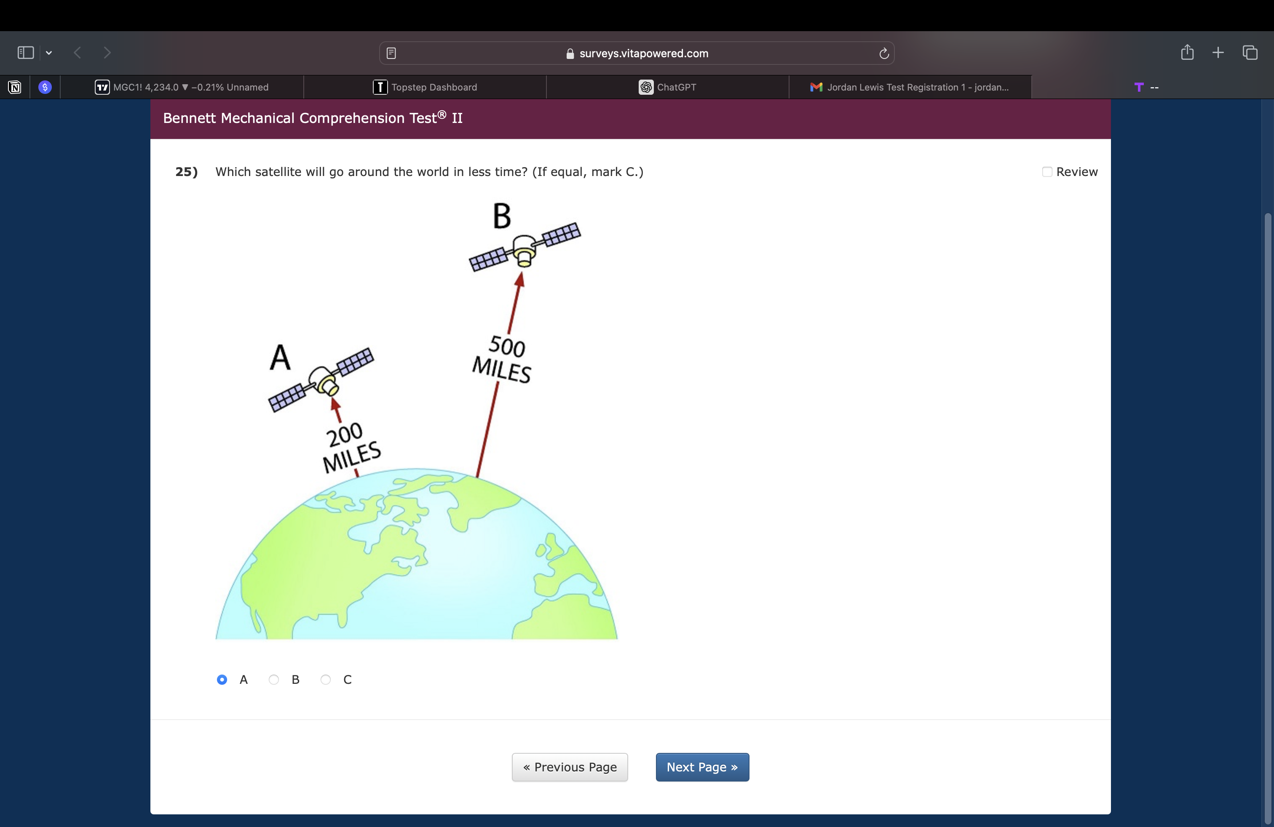Click the browser forward arrow
This screenshot has width=1274, height=827.
pos(107,52)
